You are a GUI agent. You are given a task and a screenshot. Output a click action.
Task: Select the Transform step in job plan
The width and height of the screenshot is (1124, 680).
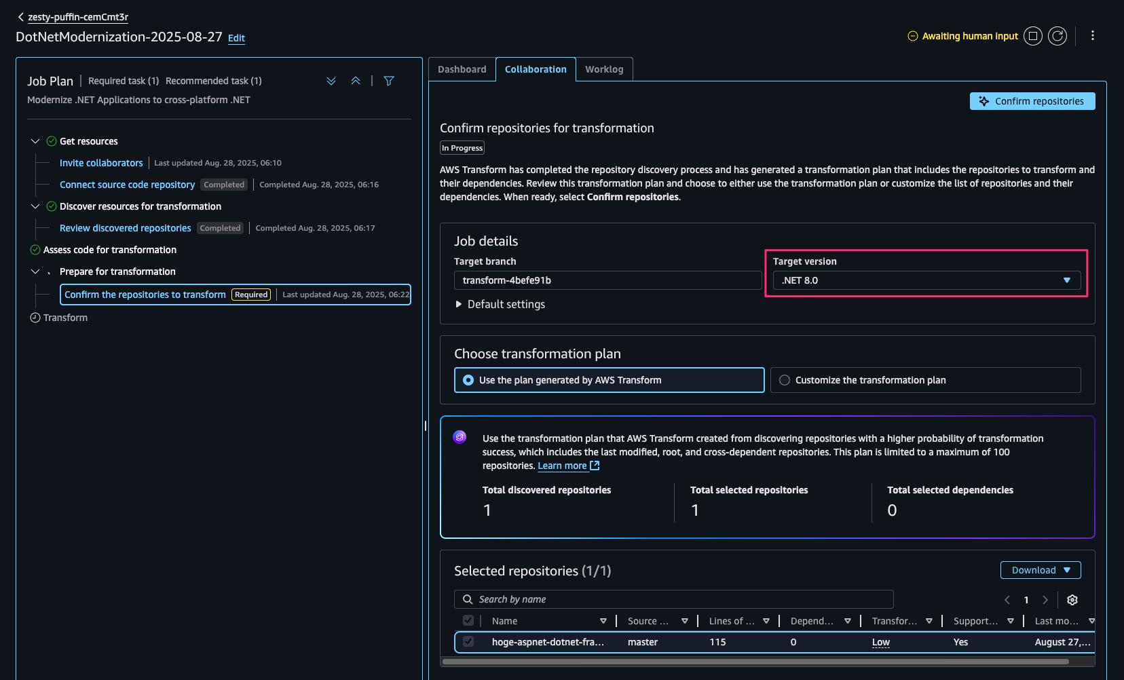[65, 318]
